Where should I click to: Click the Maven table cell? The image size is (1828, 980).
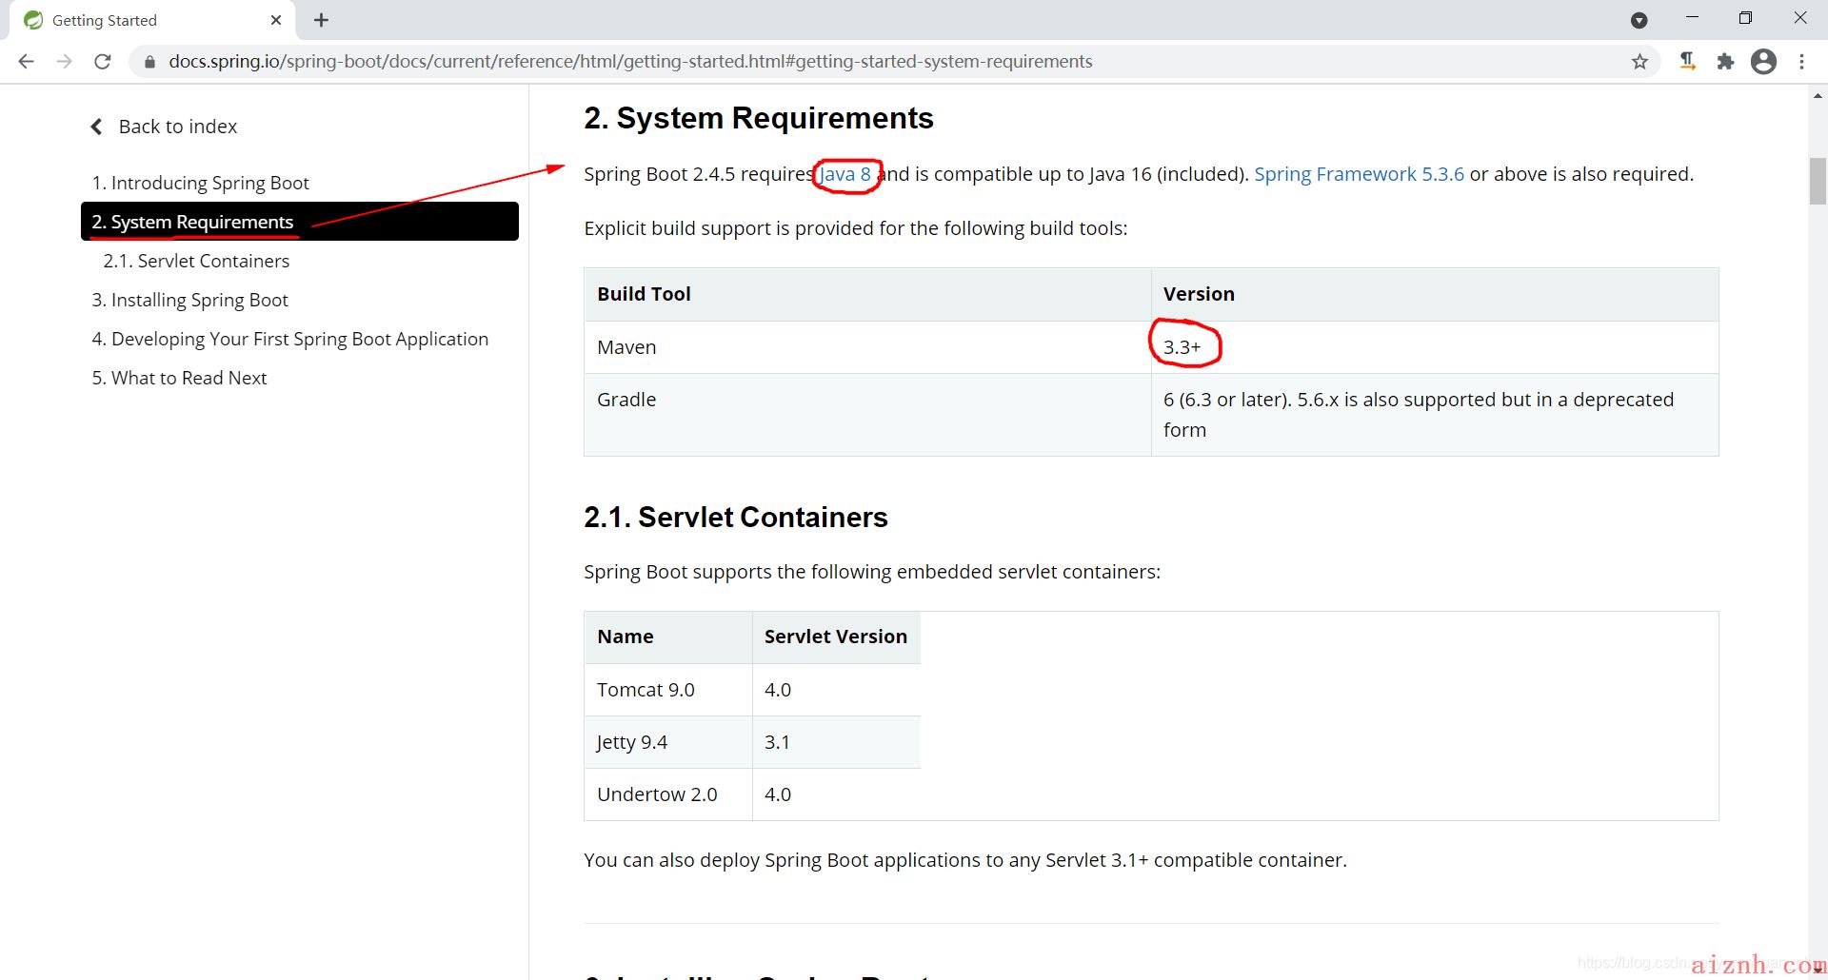(x=867, y=347)
